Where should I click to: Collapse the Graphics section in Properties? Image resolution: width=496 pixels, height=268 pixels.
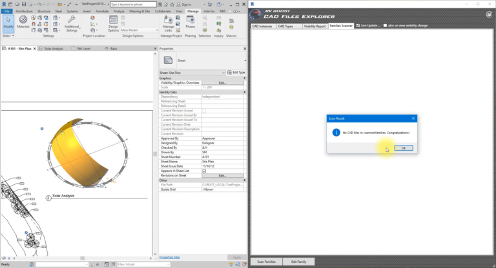point(244,78)
